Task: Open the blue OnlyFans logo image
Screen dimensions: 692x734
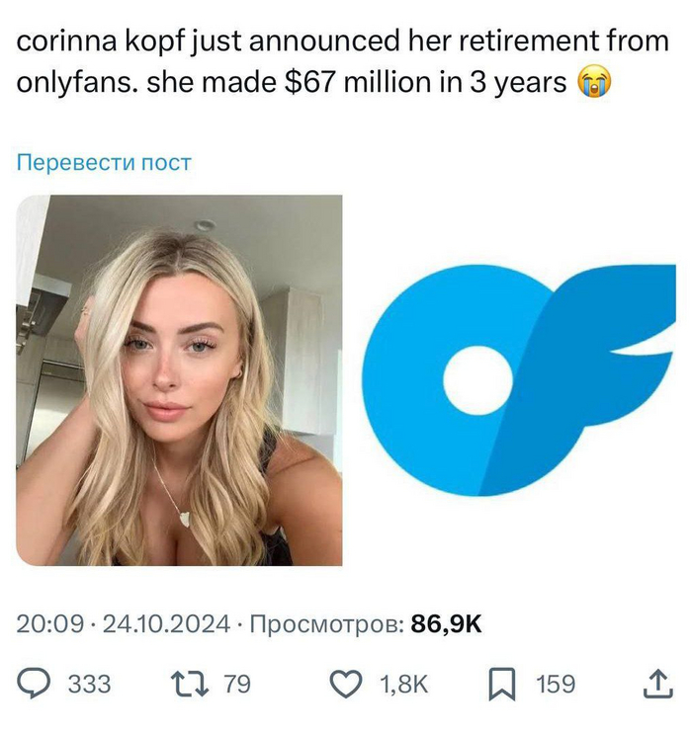Action: (519, 379)
